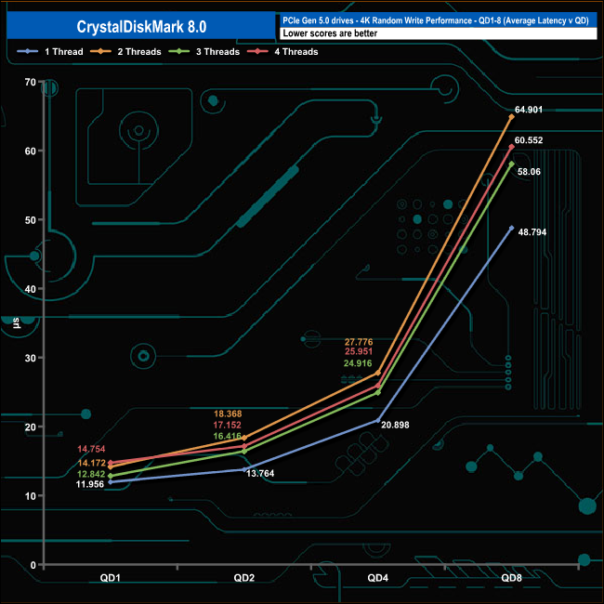Click the QD8 axis label

(x=511, y=578)
